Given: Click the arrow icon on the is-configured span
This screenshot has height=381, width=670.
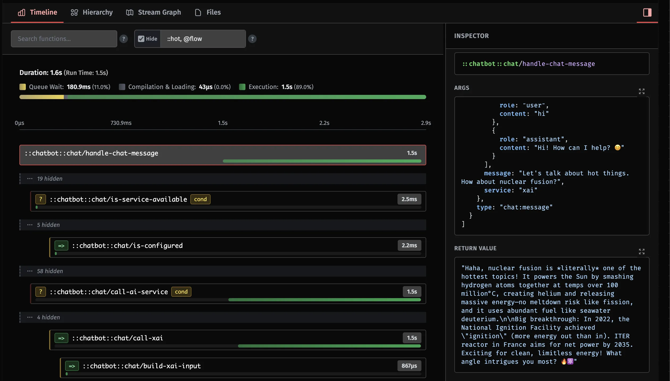Looking at the screenshot, I should [61, 246].
